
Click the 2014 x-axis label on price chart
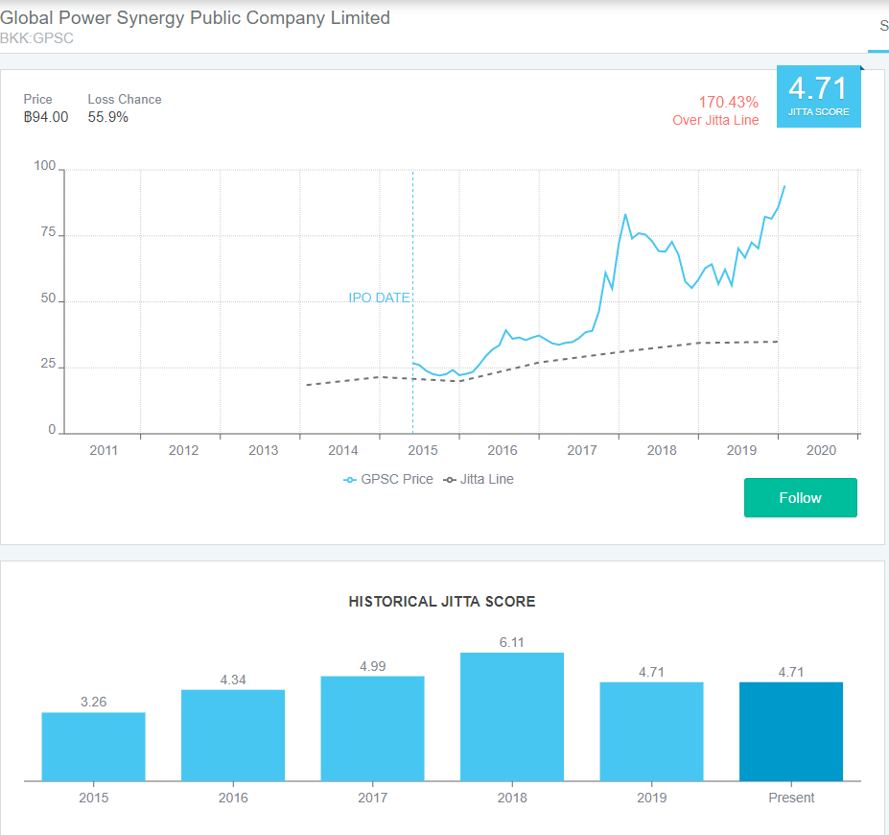pos(343,450)
